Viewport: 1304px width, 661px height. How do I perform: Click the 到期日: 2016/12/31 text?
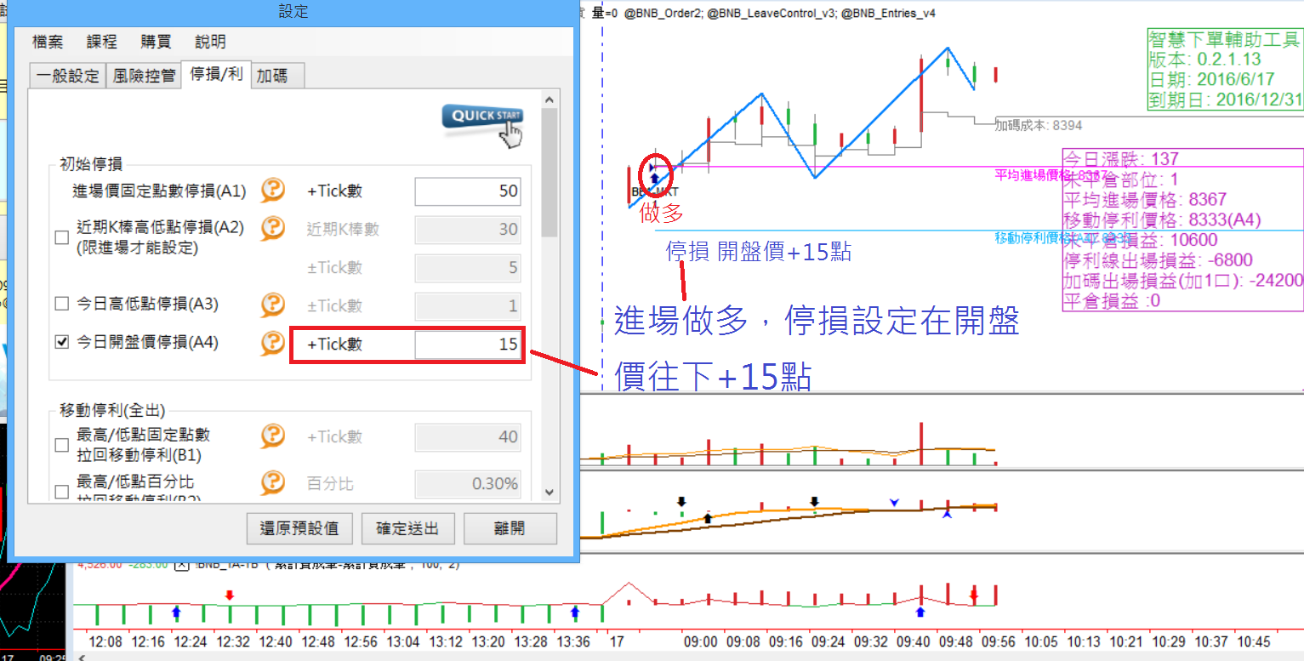pyautogui.click(x=1226, y=99)
